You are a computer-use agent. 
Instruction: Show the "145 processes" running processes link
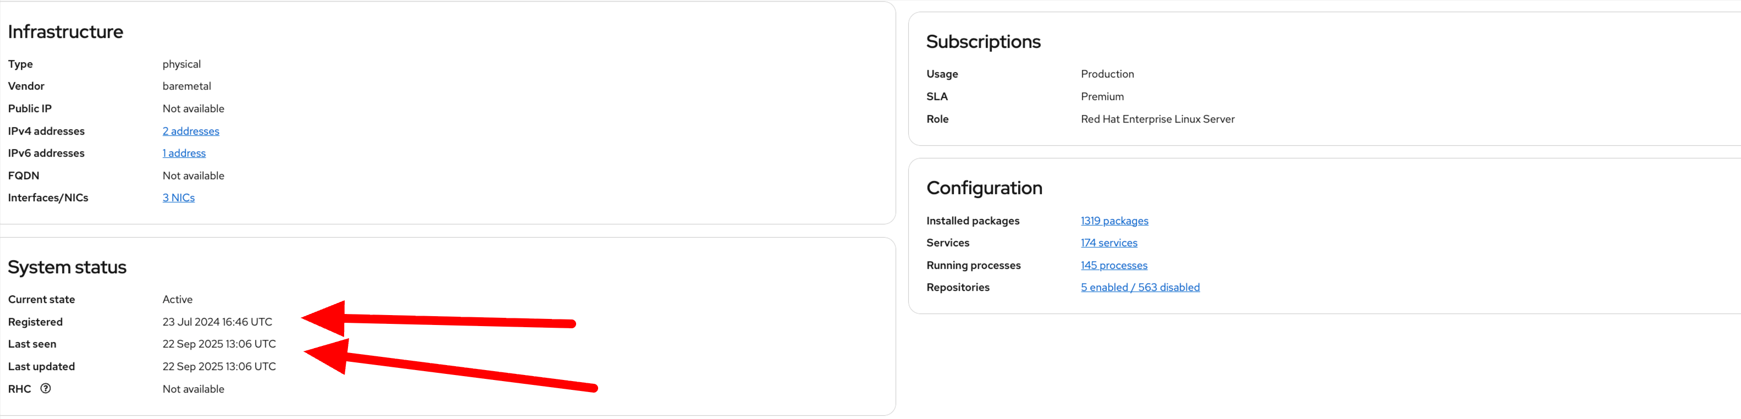tap(1113, 265)
